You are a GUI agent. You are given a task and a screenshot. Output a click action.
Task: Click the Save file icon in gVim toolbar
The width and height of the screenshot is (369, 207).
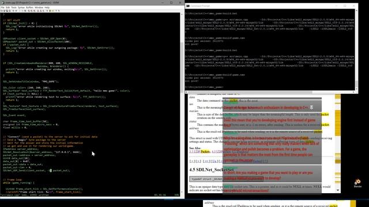point(4,11)
